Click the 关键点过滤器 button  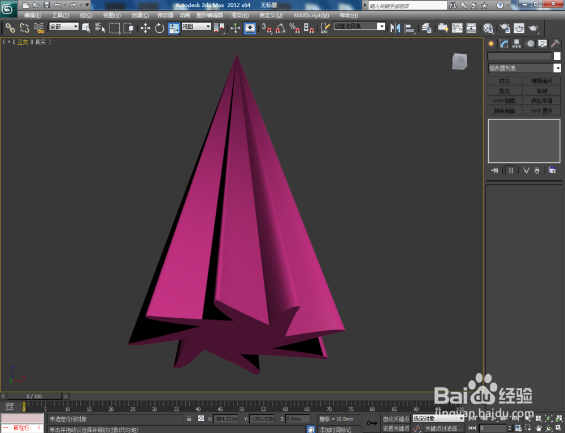coord(443,428)
